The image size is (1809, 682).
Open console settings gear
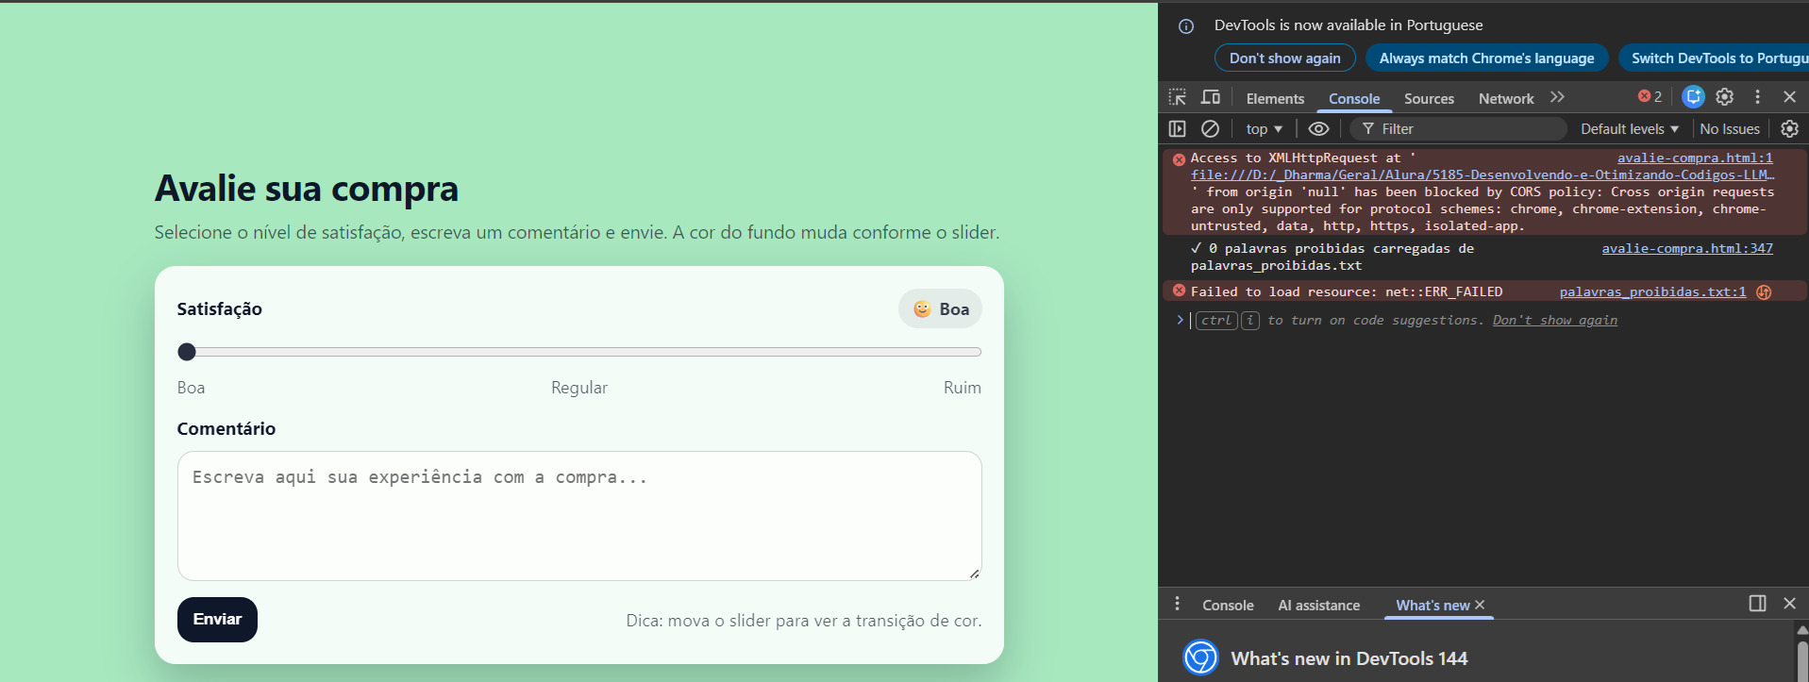tap(1789, 128)
